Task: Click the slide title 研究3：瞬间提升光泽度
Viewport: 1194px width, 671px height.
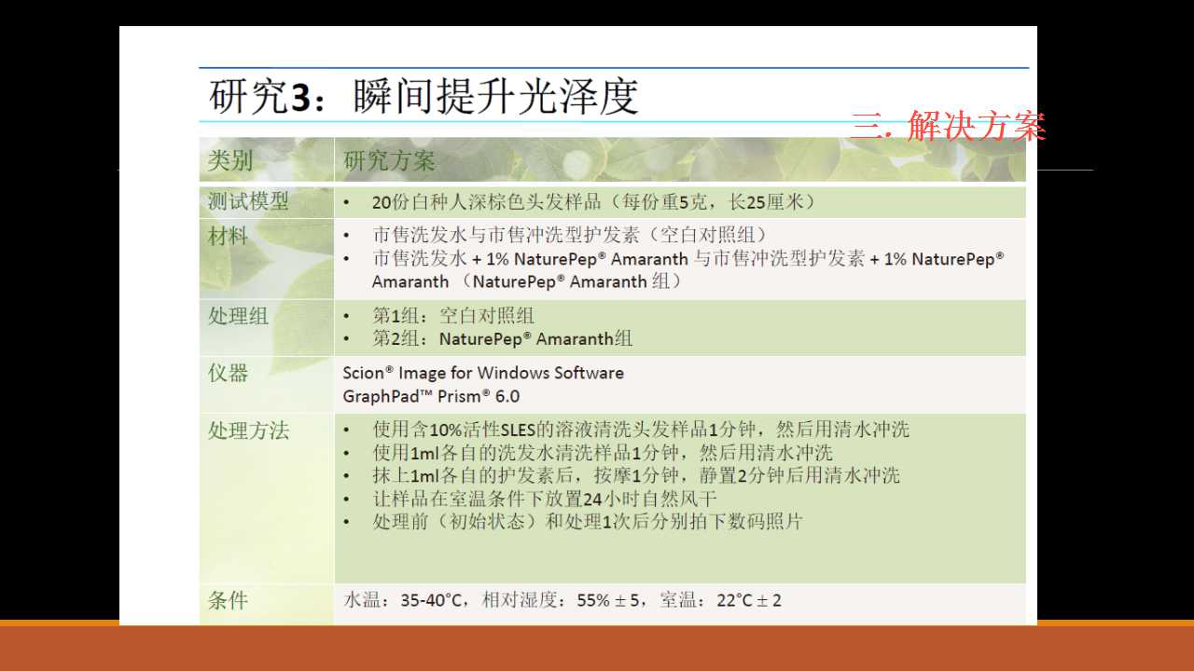Action: click(424, 97)
